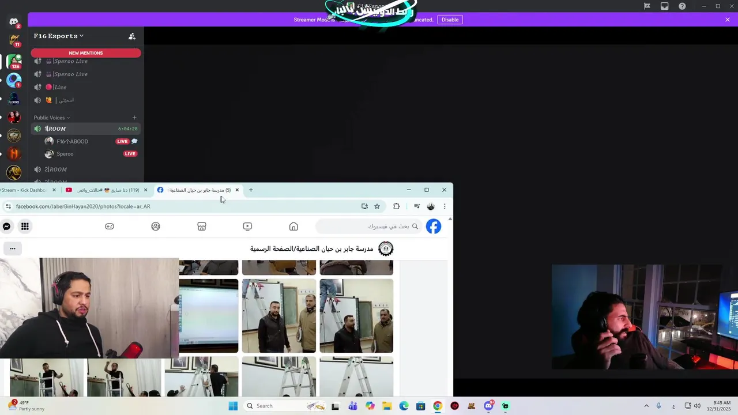Expand F16 Esports server dropdown
The width and height of the screenshot is (738, 415).
pos(59,36)
